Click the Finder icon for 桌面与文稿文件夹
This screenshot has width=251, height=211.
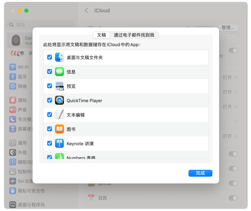coord(59,57)
